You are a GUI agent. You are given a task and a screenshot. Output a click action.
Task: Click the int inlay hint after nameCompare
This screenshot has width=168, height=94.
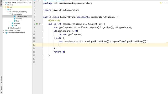[x=81, y=41]
